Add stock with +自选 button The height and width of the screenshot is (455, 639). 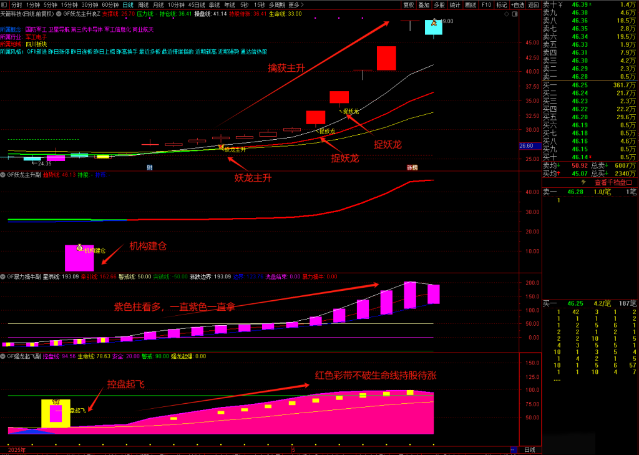[517, 4]
